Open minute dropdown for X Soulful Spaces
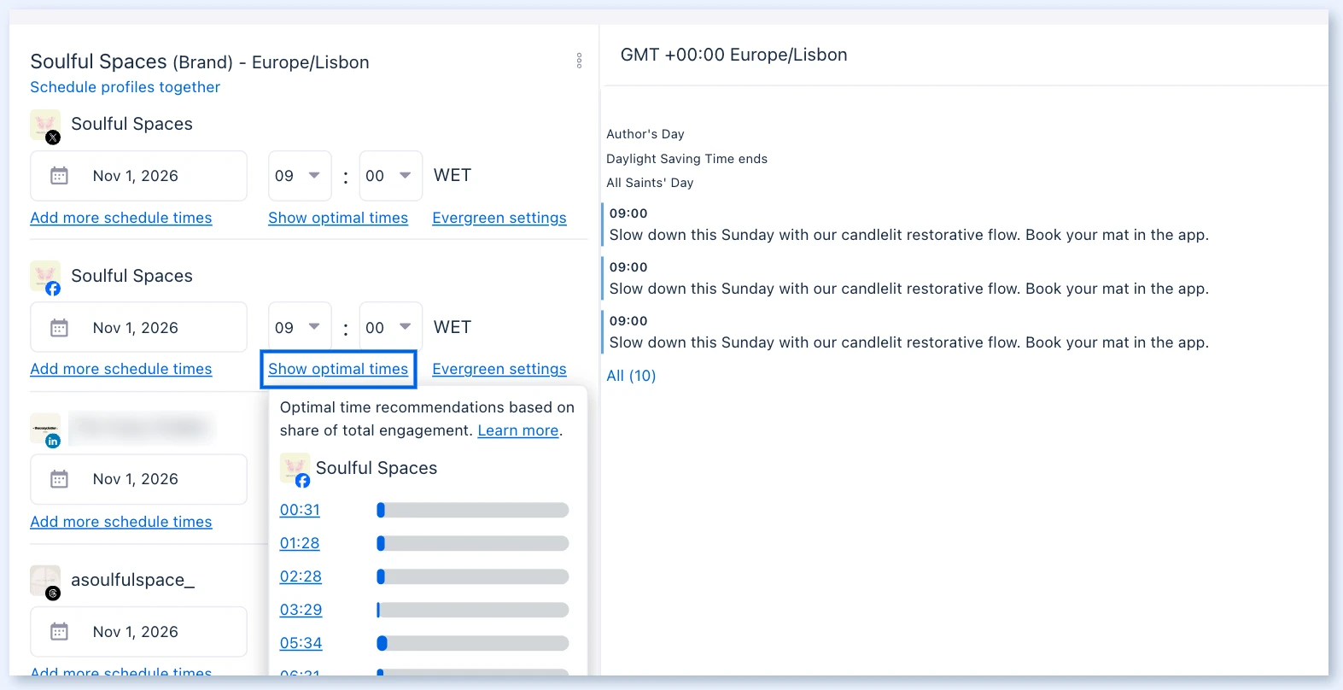The height and width of the screenshot is (690, 1343). [x=391, y=176]
